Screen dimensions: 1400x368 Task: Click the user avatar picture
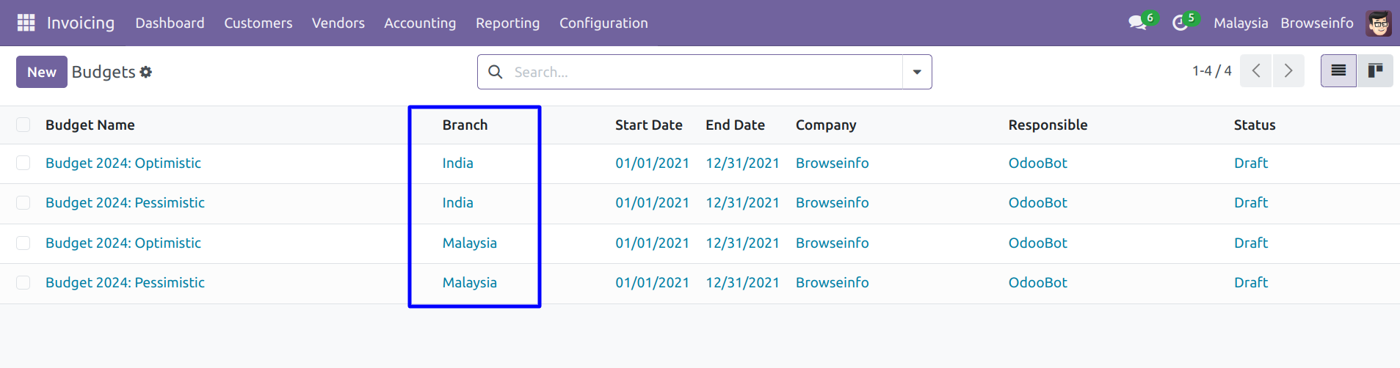pyautogui.click(x=1379, y=23)
